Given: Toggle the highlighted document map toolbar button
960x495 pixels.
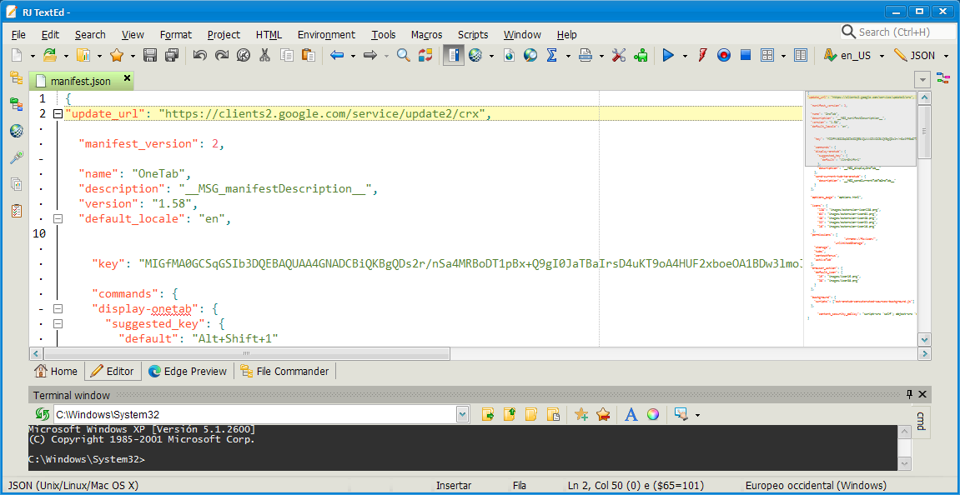Looking at the screenshot, I should [x=453, y=56].
